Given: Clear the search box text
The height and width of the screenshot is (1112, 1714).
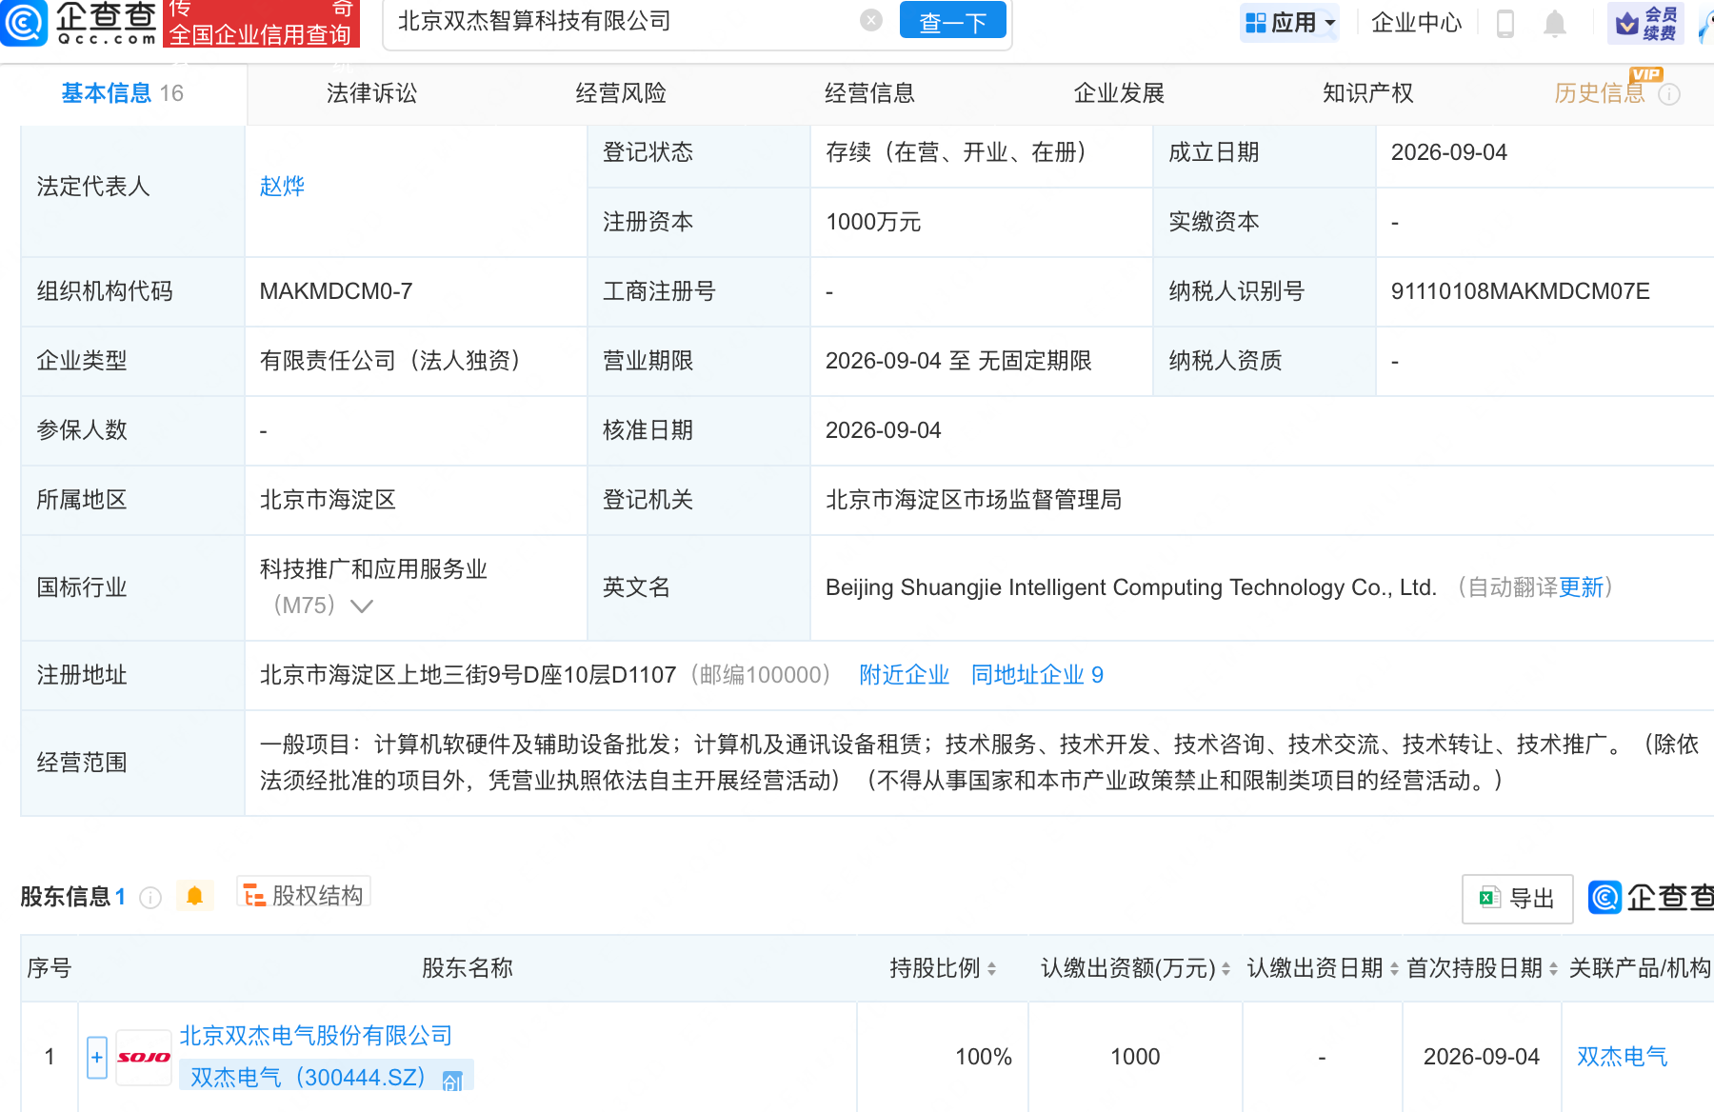Looking at the screenshot, I should [870, 20].
